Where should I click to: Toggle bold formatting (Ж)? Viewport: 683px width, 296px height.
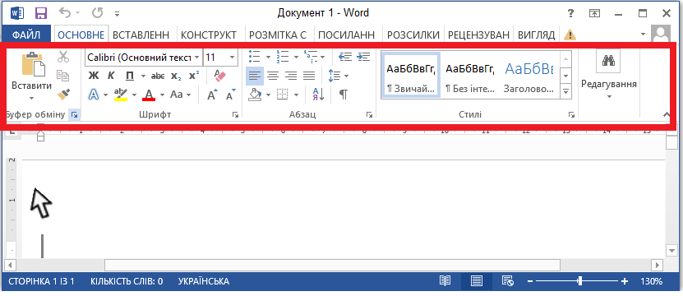click(94, 76)
